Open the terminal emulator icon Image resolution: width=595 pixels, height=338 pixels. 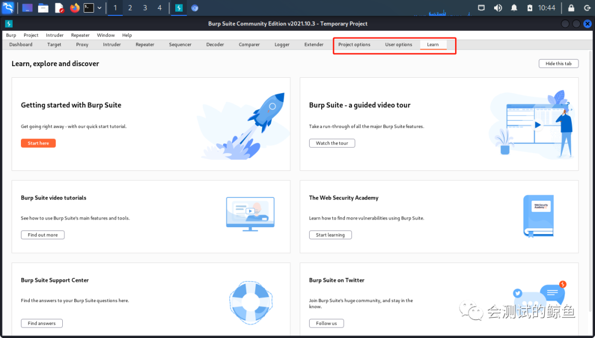(x=89, y=8)
